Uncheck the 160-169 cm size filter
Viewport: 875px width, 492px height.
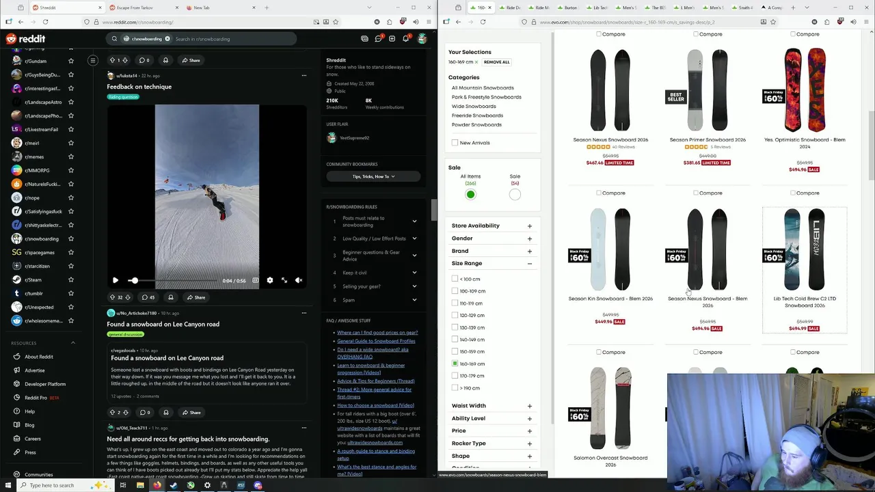[x=455, y=364]
